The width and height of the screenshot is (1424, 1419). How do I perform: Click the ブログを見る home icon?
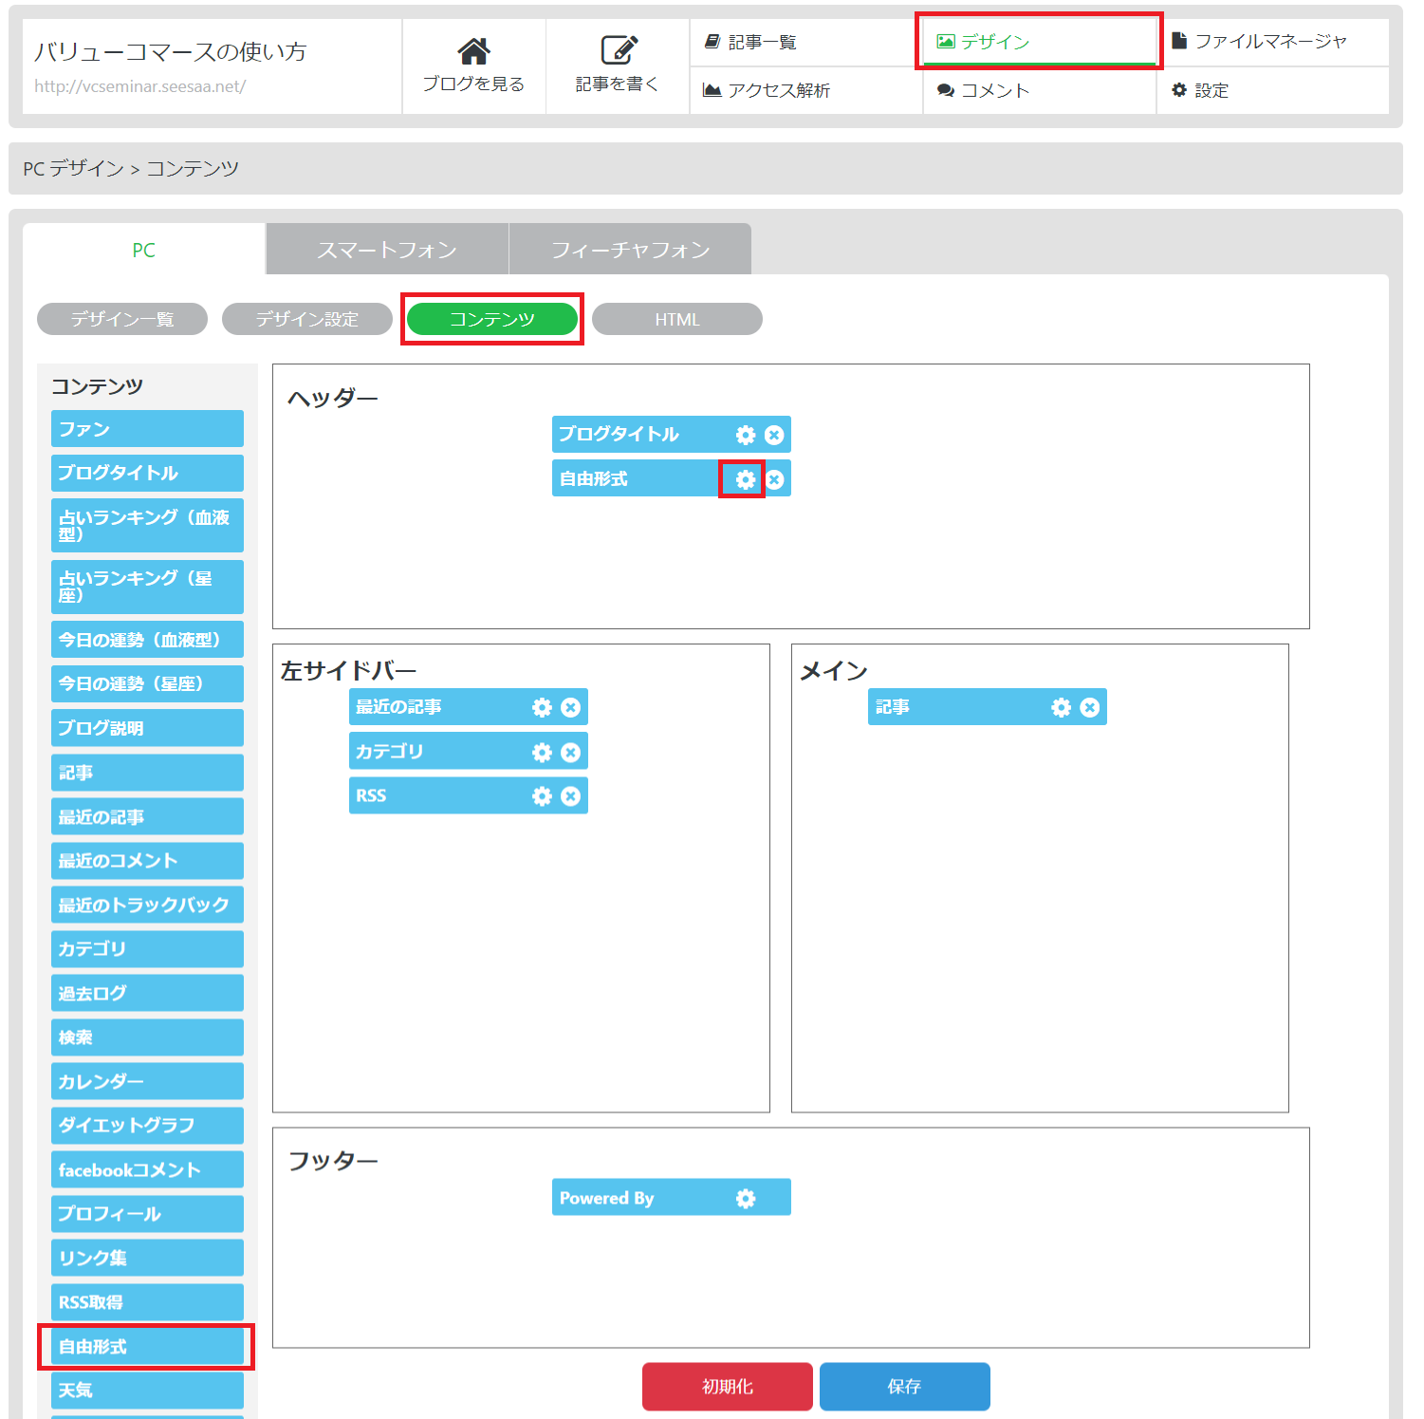[x=473, y=51]
